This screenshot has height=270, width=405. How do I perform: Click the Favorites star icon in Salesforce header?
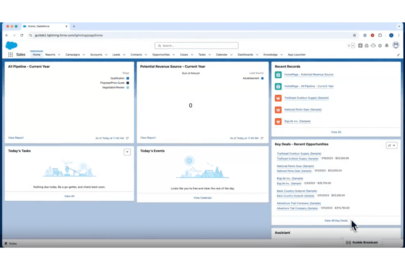349,46
